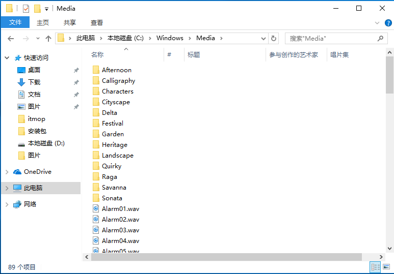The image size is (394, 274).
Task: Open the Help question mark icon
Action: click(388, 23)
